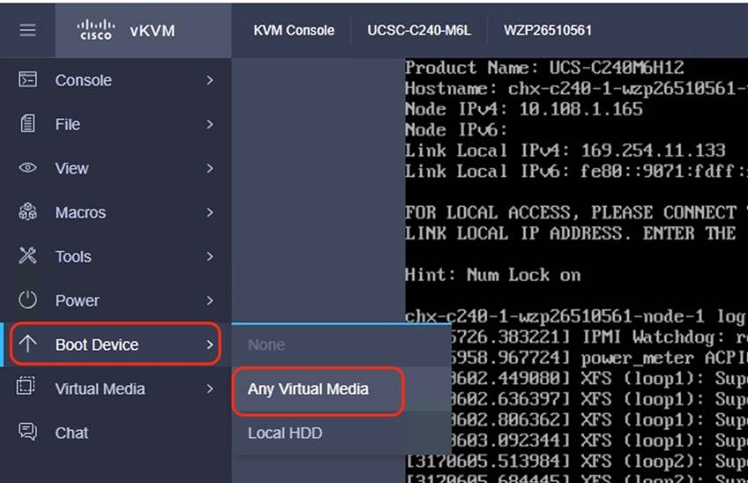Expand the View submenu chevron
This screenshot has height=483, width=748.
[x=210, y=168]
